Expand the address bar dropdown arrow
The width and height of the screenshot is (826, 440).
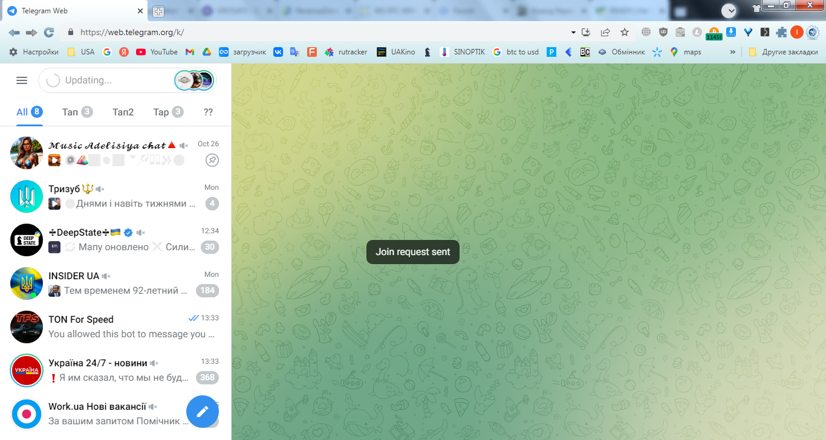pyautogui.click(x=573, y=32)
